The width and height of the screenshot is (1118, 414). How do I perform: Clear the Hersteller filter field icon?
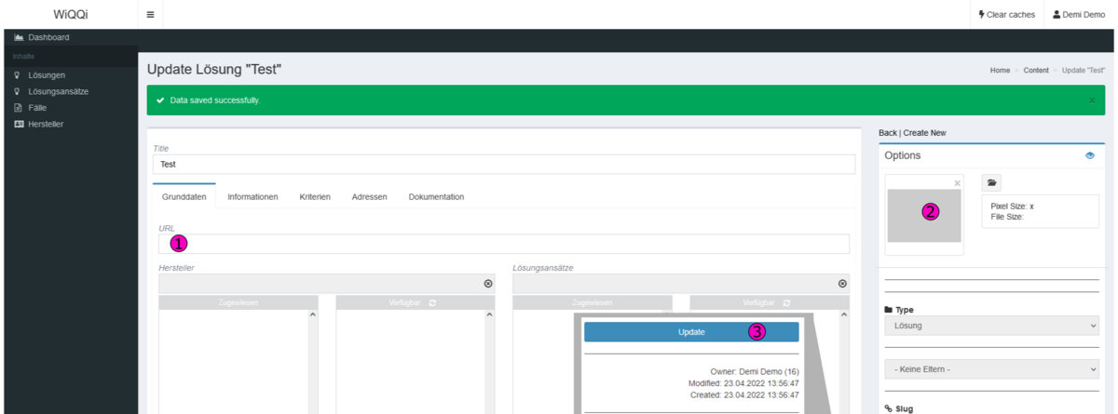[488, 284]
